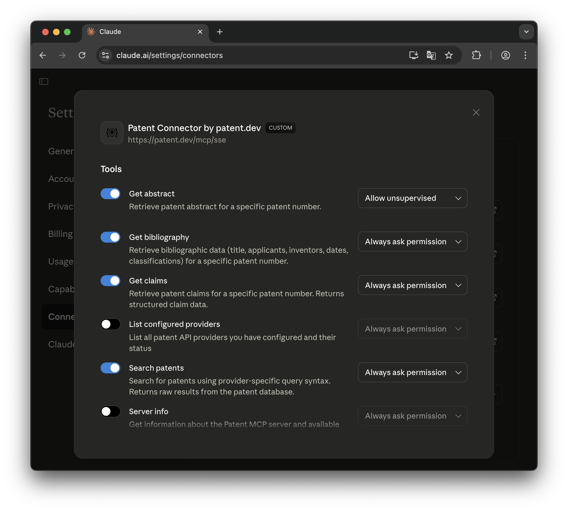This screenshot has width=568, height=511.
Task: Open the Chrome profile avatar icon
Action: 505,55
